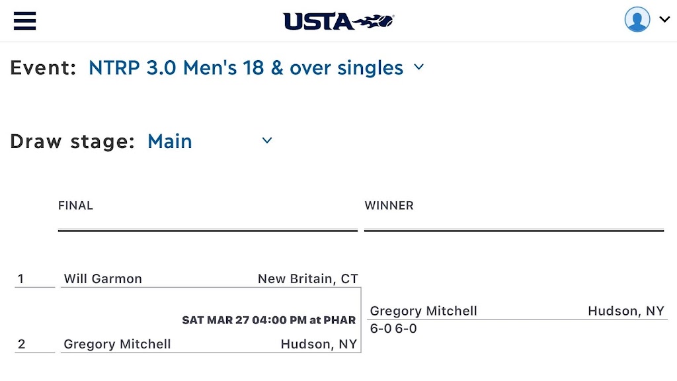Click seed number 2
The width and height of the screenshot is (677, 381).
tap(22, 344)
